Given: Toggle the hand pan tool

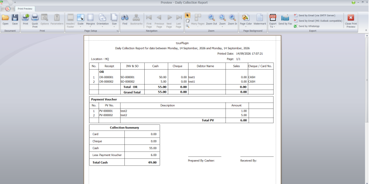Looking at the screenshot, I should pos(188,21).
